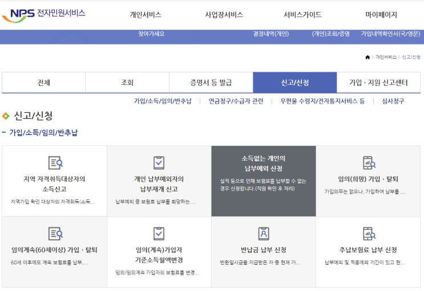Jump to 연금청구/수급자 관련 sub-category
This screenshot has height=291, width=424.
(x=236, y=101)
